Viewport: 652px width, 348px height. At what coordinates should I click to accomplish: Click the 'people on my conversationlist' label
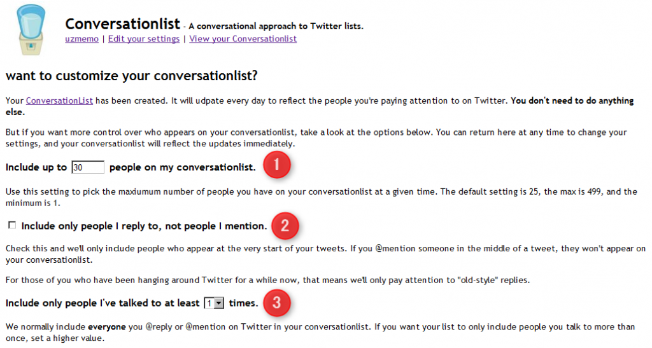183,167
